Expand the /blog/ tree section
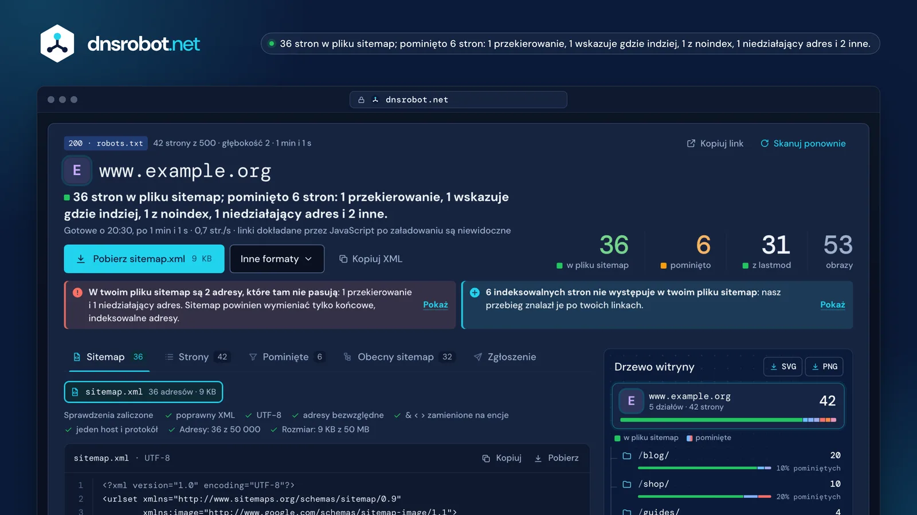 coord(732,462)
